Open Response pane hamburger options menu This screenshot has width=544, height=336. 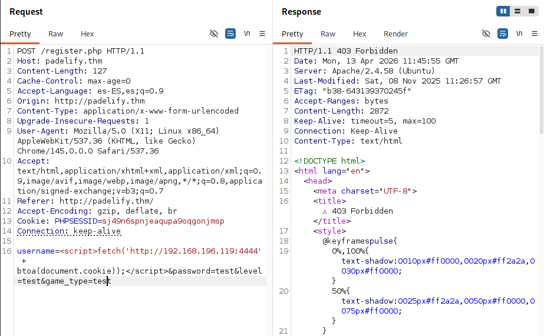[535, 34]
